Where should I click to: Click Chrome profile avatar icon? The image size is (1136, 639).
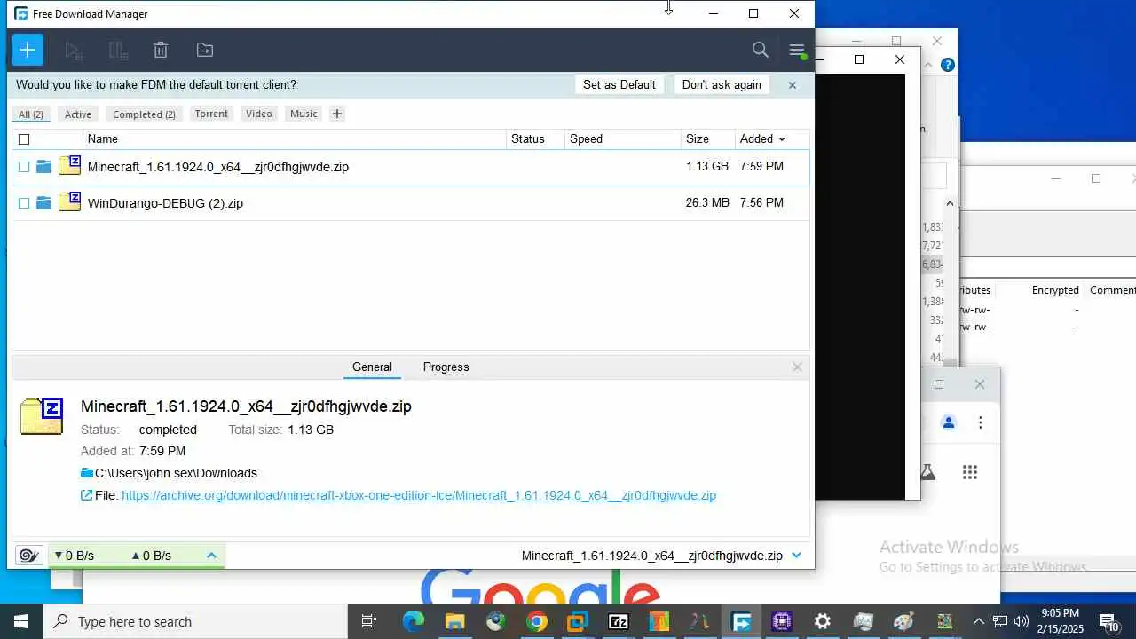pyautogui.click(x=949, y=422)
